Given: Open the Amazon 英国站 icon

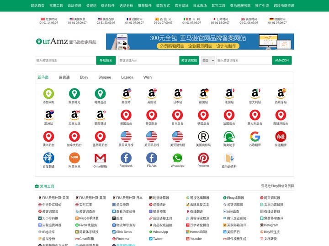Looking at the screenshot, I should point(152,94).
